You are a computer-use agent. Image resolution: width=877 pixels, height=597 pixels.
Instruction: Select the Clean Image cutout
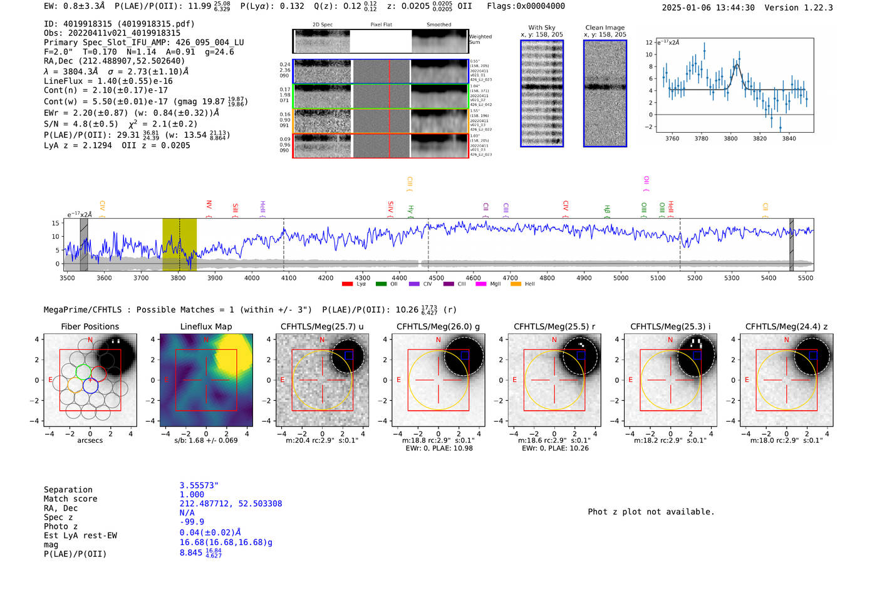(605, 93)
